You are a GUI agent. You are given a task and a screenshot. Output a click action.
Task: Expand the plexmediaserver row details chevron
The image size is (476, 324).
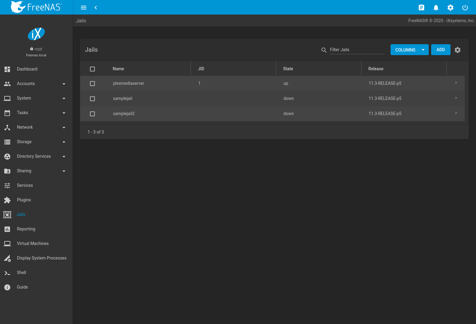[x=456, y=83]
